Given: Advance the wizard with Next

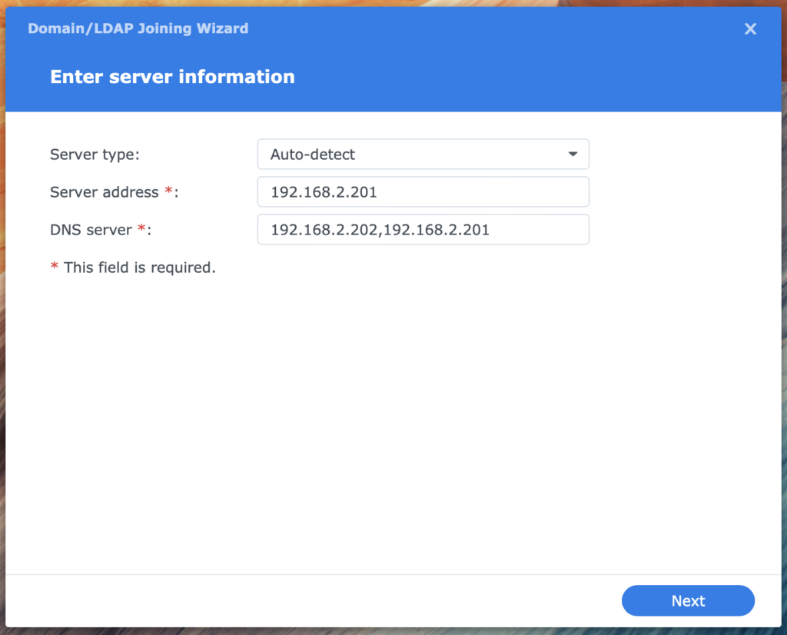Looking at the screenshot, I should pyautogui.click(x=687, y=600).
